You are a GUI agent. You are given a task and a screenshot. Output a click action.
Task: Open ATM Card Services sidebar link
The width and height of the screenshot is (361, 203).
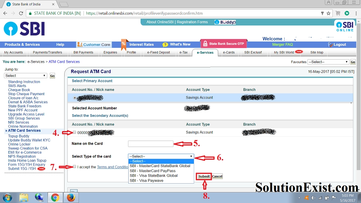(25, 130)
